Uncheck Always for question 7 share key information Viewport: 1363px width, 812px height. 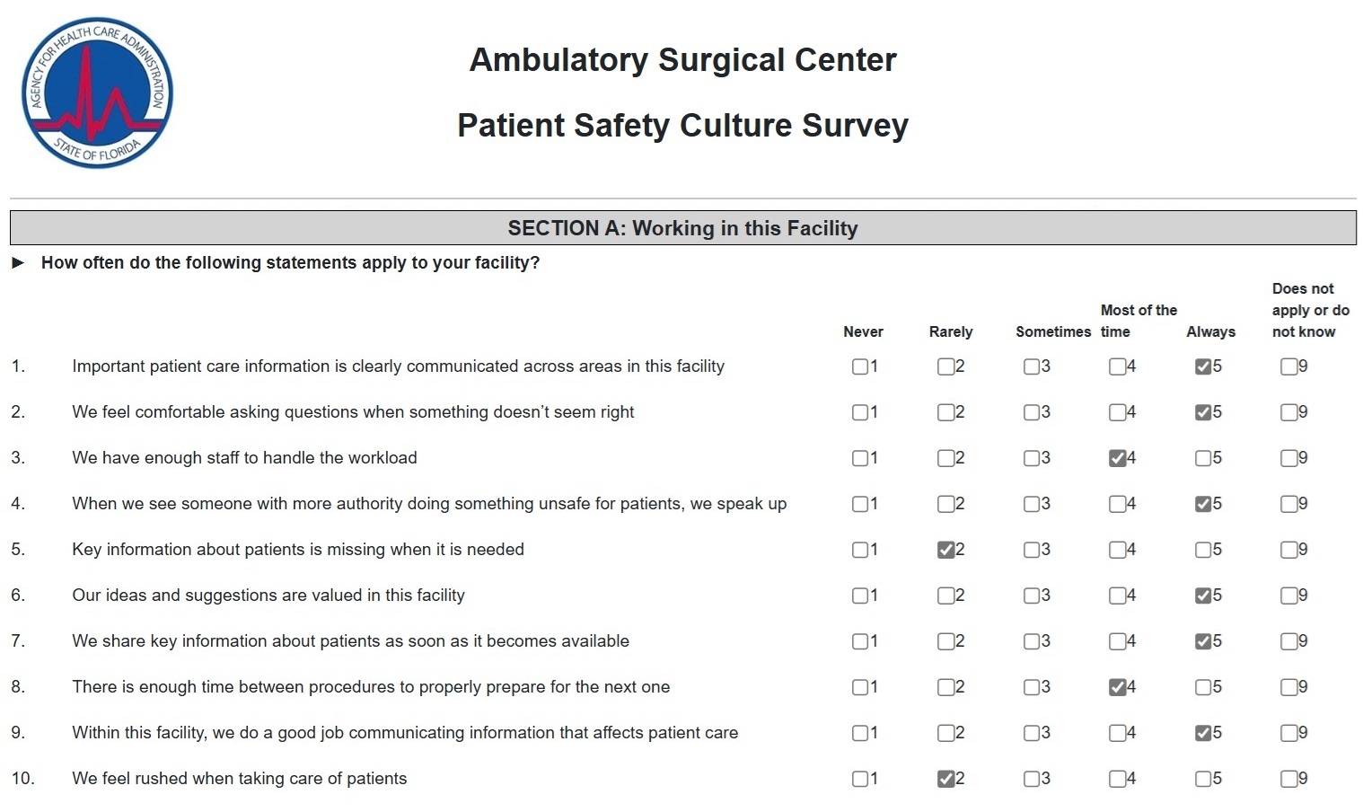click(x=1203, y=641)
